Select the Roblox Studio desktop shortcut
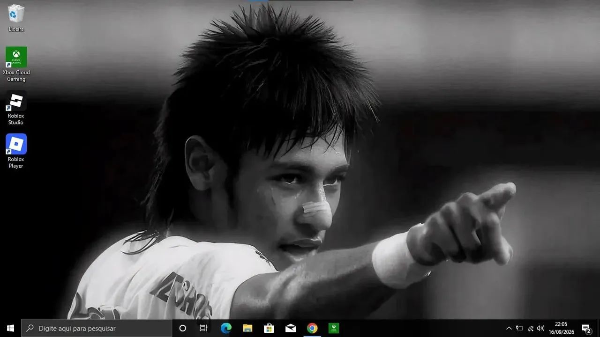The width and height of the screenshot is (600, 337). (16, 108)
